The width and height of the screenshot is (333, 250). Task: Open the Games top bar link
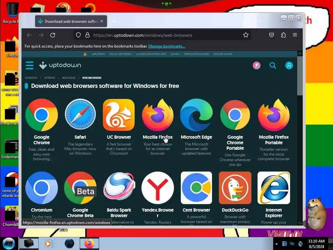175,54
